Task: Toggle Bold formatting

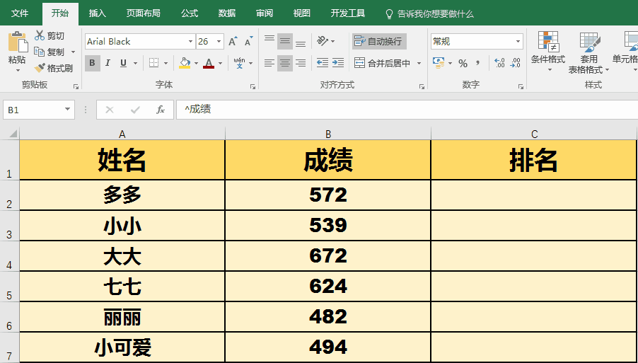Action: (x=93, y=63)
